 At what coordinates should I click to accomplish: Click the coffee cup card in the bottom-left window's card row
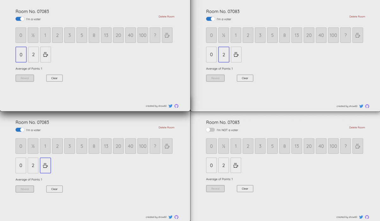tap(167, 146)
